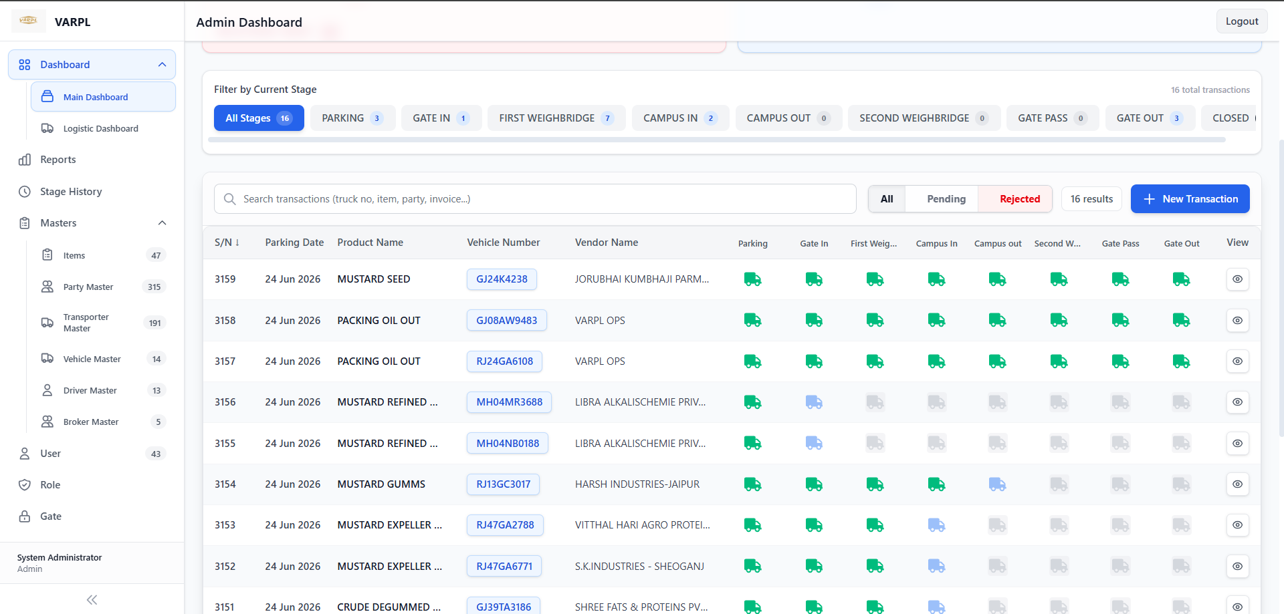The height and width of the screenshot is (614, 1284).
Task: Collapse the Masters section chevron
Action: click(x=162, y=223)
